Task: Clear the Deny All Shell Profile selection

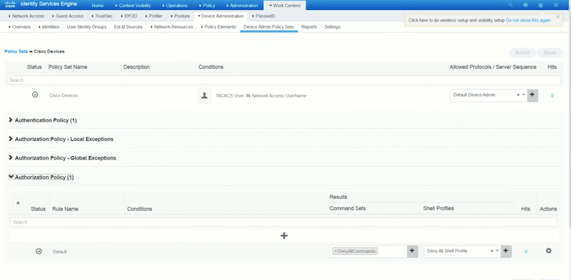Action: (492, 251)
